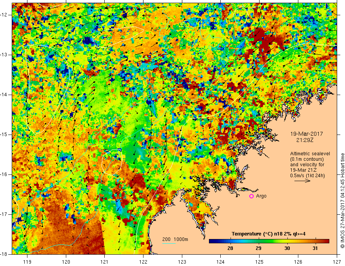Click the velocity scale arrow in legend
This screenshot has width=345, height=266.
coord(302,181)
